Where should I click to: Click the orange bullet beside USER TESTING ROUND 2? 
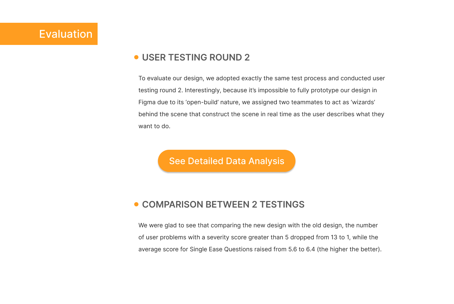tap(136, 57)
